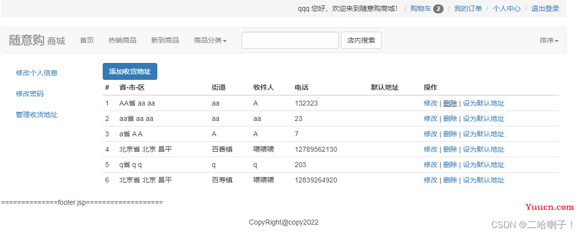Click the cart count badge showing 2
This screenshot has width=580, height=234.
[438, 8]
